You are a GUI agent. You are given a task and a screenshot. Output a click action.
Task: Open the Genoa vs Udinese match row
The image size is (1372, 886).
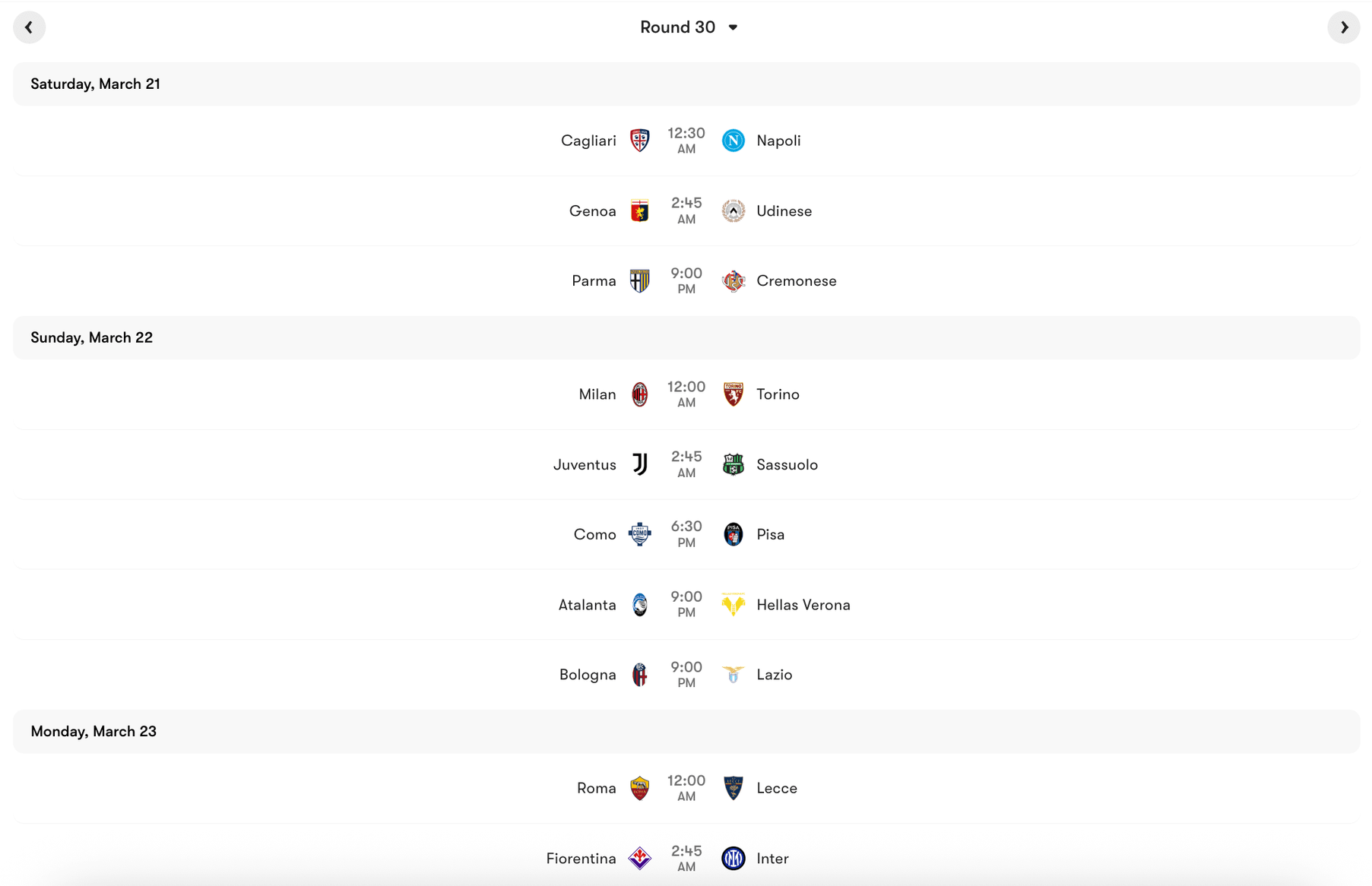tap(686, 210)
